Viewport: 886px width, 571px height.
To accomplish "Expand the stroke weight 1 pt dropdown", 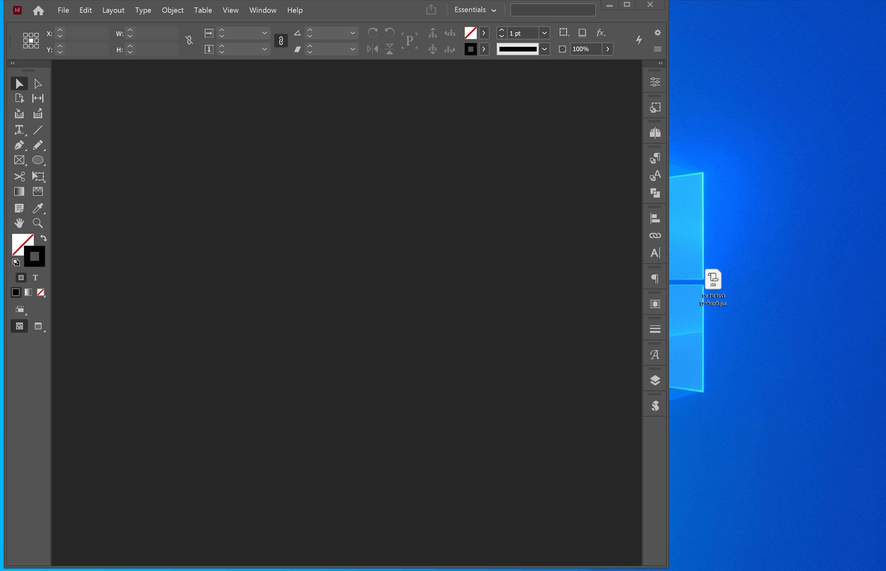I will [x=544, y=33].
